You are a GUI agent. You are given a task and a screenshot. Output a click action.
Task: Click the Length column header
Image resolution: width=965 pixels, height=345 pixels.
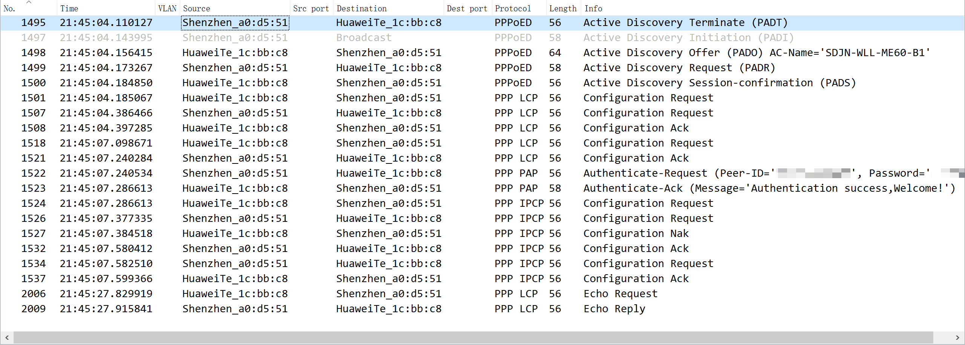pyautogui.click(x=562, y=8)
